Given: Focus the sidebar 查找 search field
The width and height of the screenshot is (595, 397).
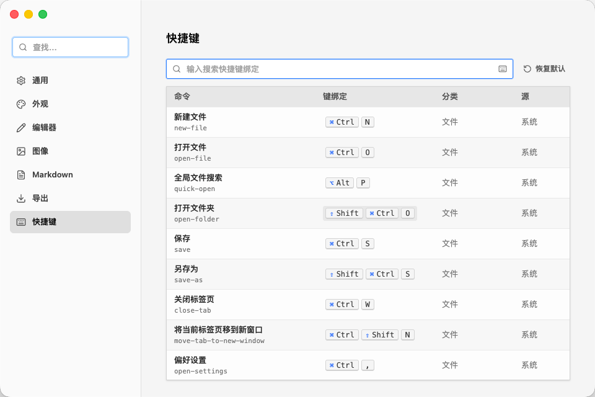Looking at the screenshot, I should pyautogui.click(x=70, y=47).
